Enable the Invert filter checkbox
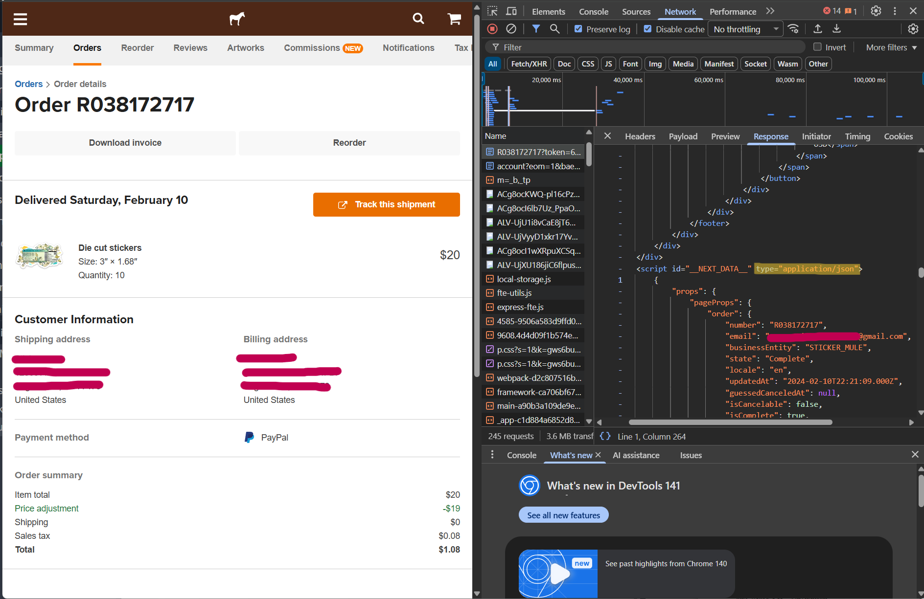Viewport: 924px width, 599px height. coord(817,47)
